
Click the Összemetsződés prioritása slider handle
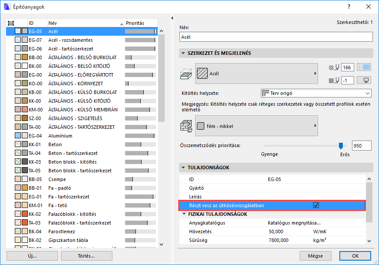pos(341,146)
